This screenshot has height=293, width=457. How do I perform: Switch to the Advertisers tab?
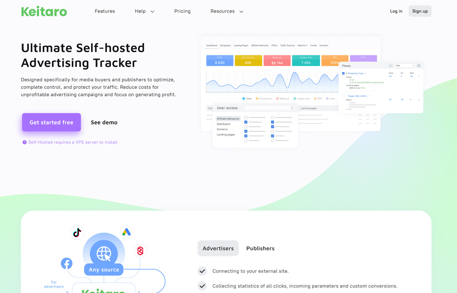(x=218, y=248)
